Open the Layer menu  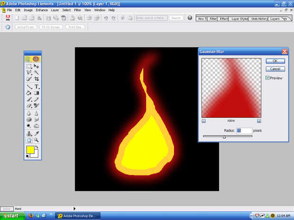coord(55,10)
